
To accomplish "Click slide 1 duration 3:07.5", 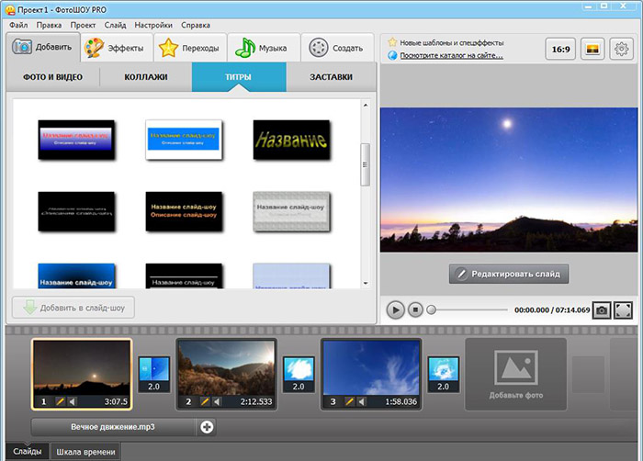I will coord(116,401).
